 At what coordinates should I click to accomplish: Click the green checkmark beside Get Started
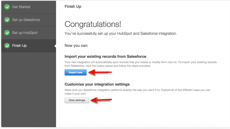[7, 7]
